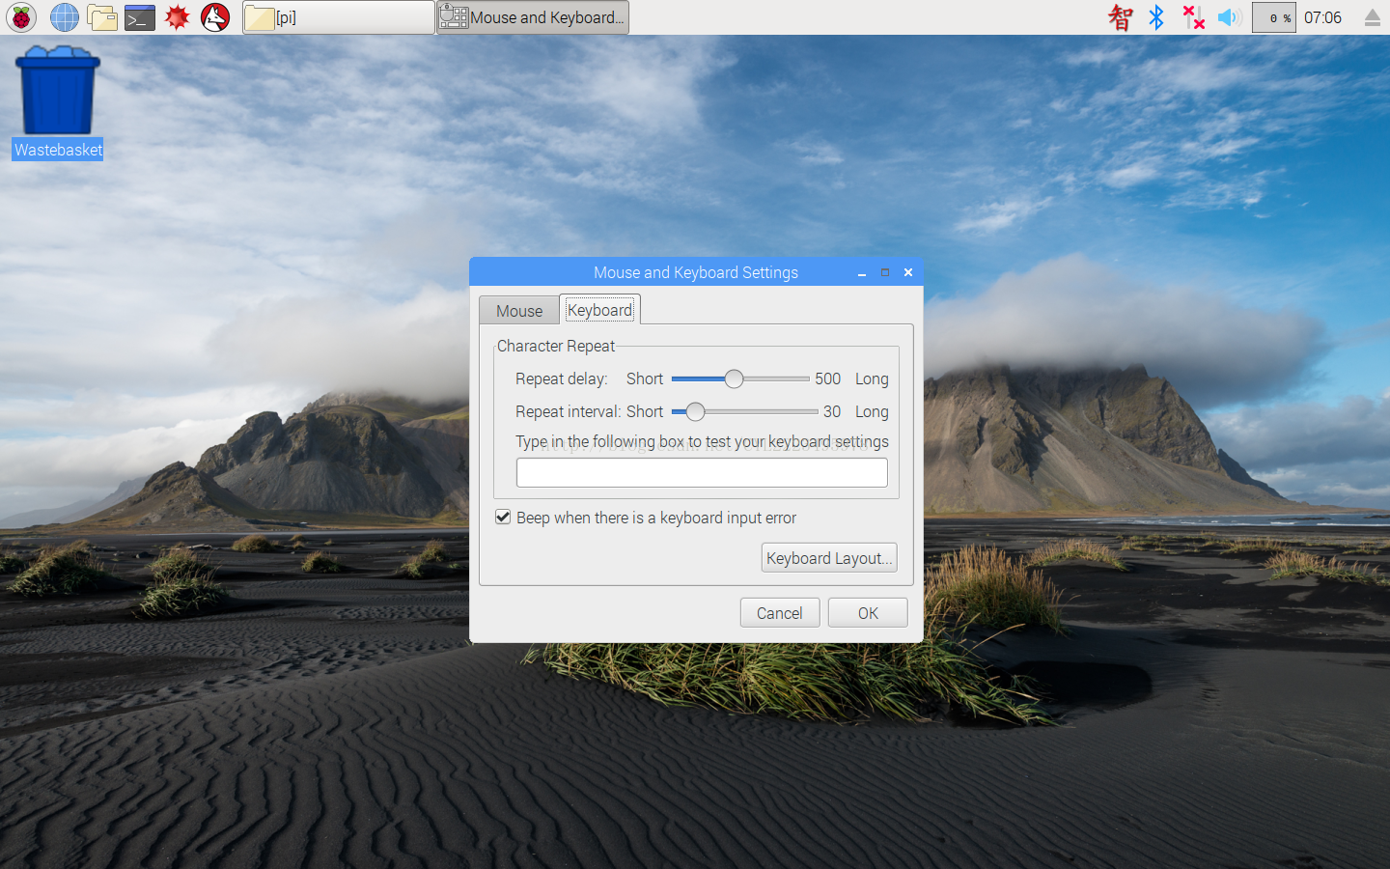The width and height of the screenshot is (1390, 869).
Task: Minimize the Mouse and Keyboard Settings window
Action: pyautogui.click(x=862, y=273)
